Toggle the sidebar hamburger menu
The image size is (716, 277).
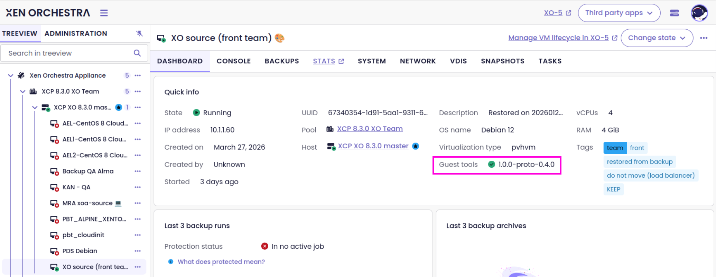point(104,13)
